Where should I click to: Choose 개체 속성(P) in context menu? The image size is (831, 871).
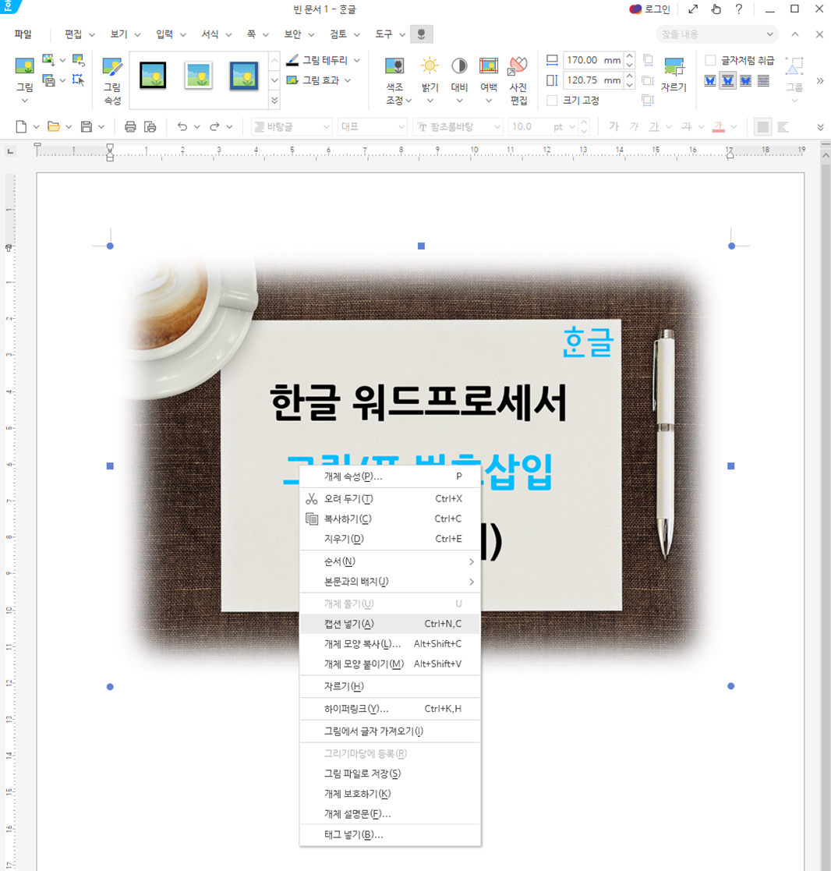[390, 476]
